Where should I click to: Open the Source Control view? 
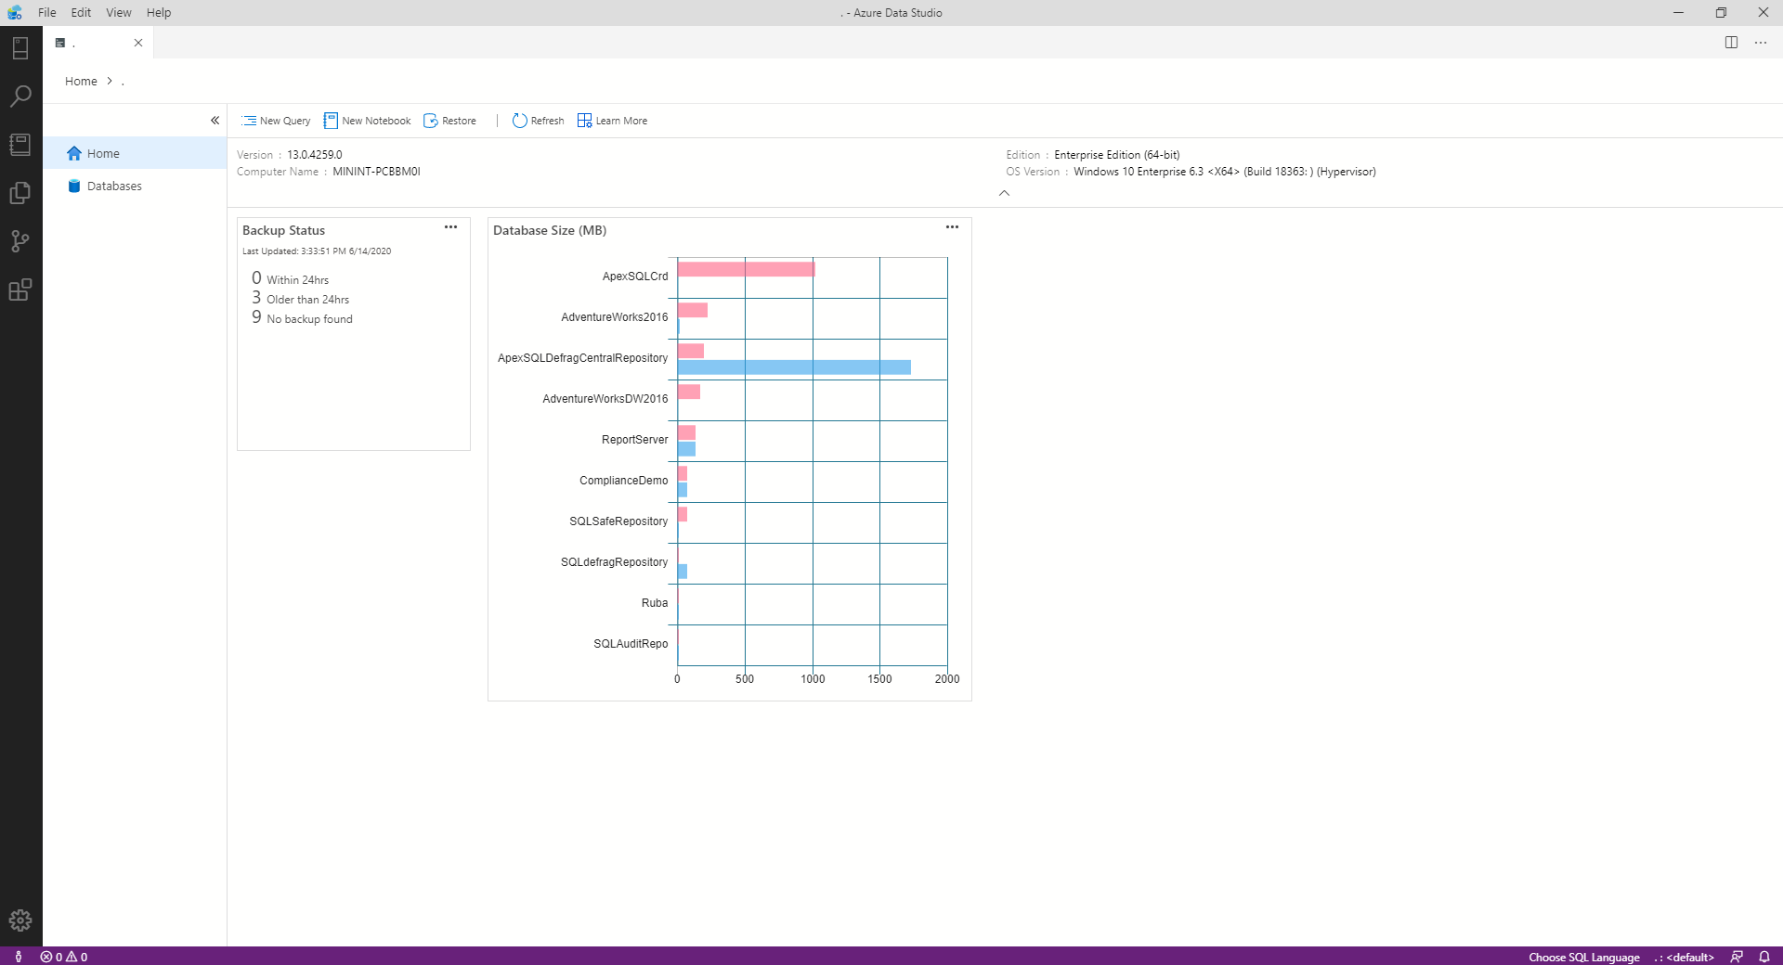coord(20,240)
